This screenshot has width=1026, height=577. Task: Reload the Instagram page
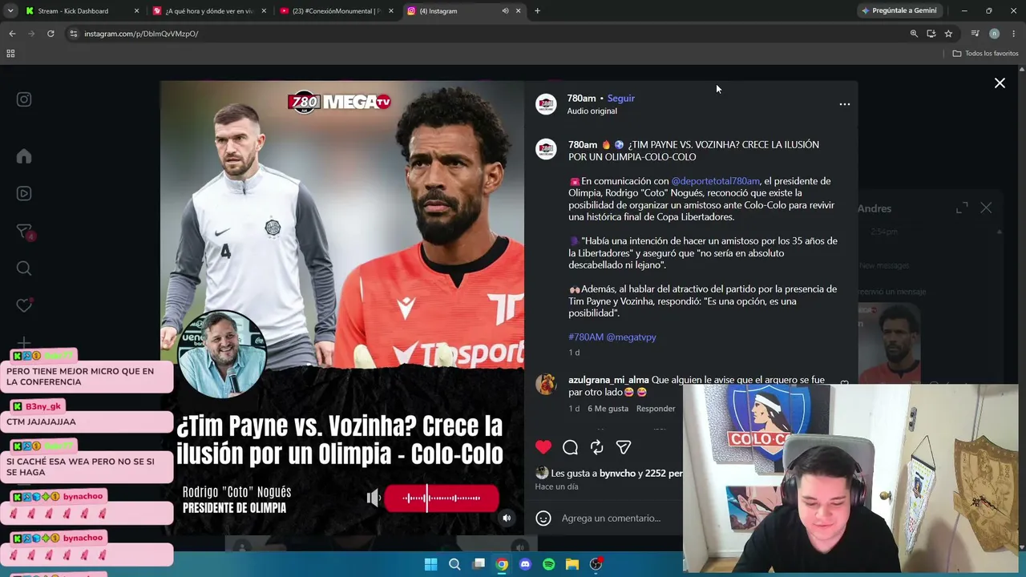[x=50, y=34]
